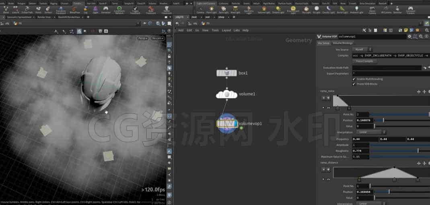Open the No cam viewport menu
The height and width of the screenshot is (205, 430).
coord(158,39)
